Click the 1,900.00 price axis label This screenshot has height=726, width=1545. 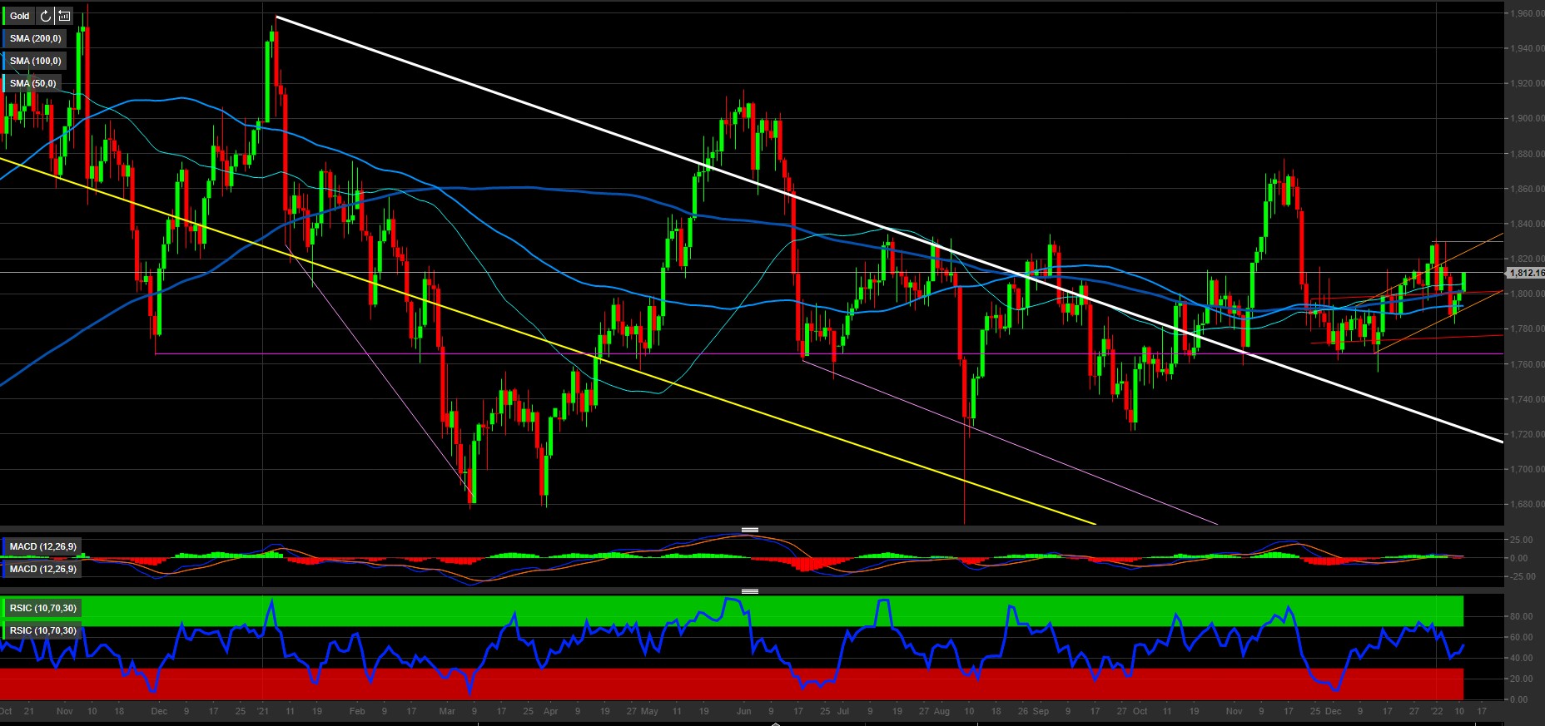1528,118
